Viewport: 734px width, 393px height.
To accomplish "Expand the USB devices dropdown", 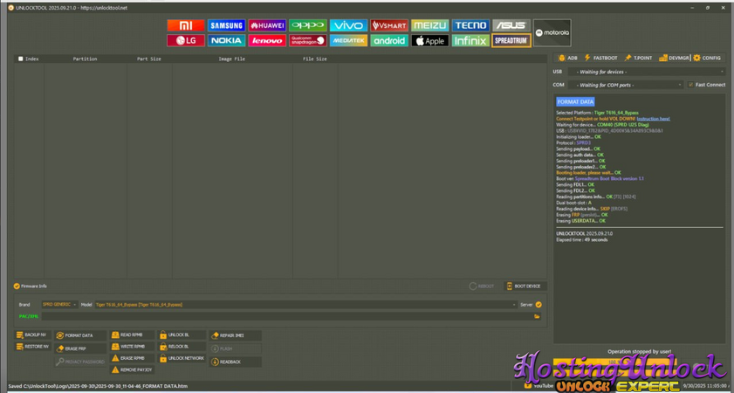I will point(648,72).
